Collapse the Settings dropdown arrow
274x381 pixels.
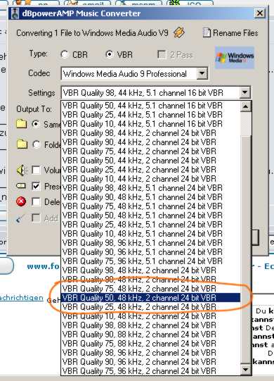pos(244,92)
